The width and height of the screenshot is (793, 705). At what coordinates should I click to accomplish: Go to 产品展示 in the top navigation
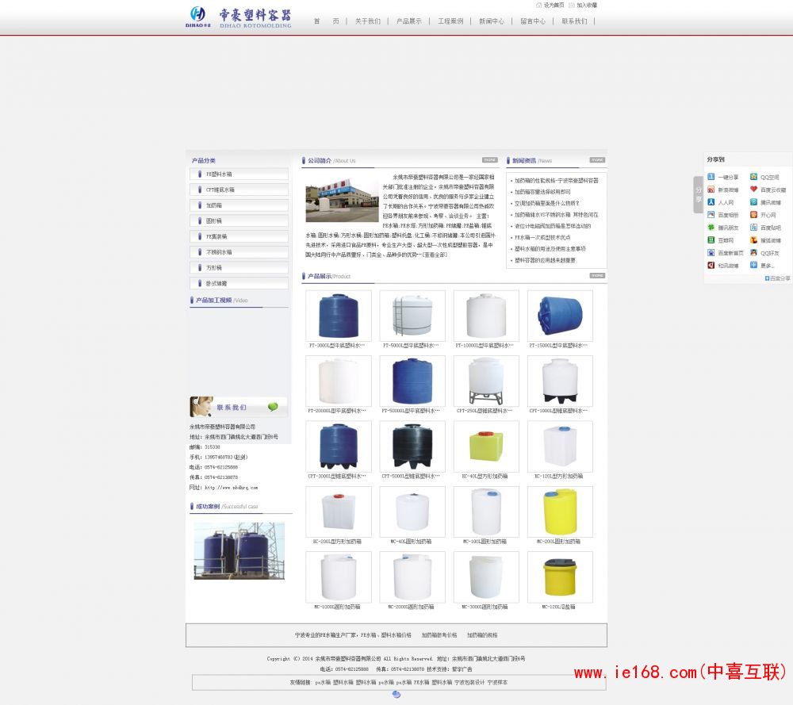coord(409,21)
